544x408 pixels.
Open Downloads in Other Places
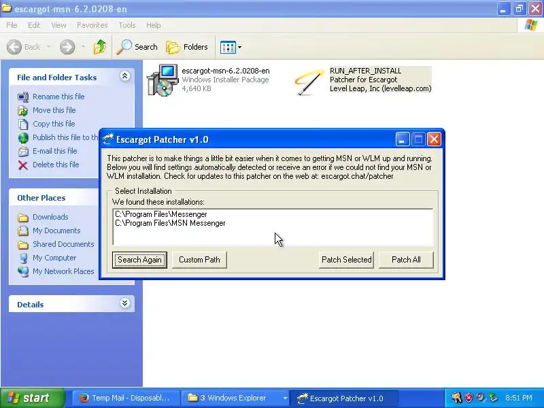coord(50,217)
